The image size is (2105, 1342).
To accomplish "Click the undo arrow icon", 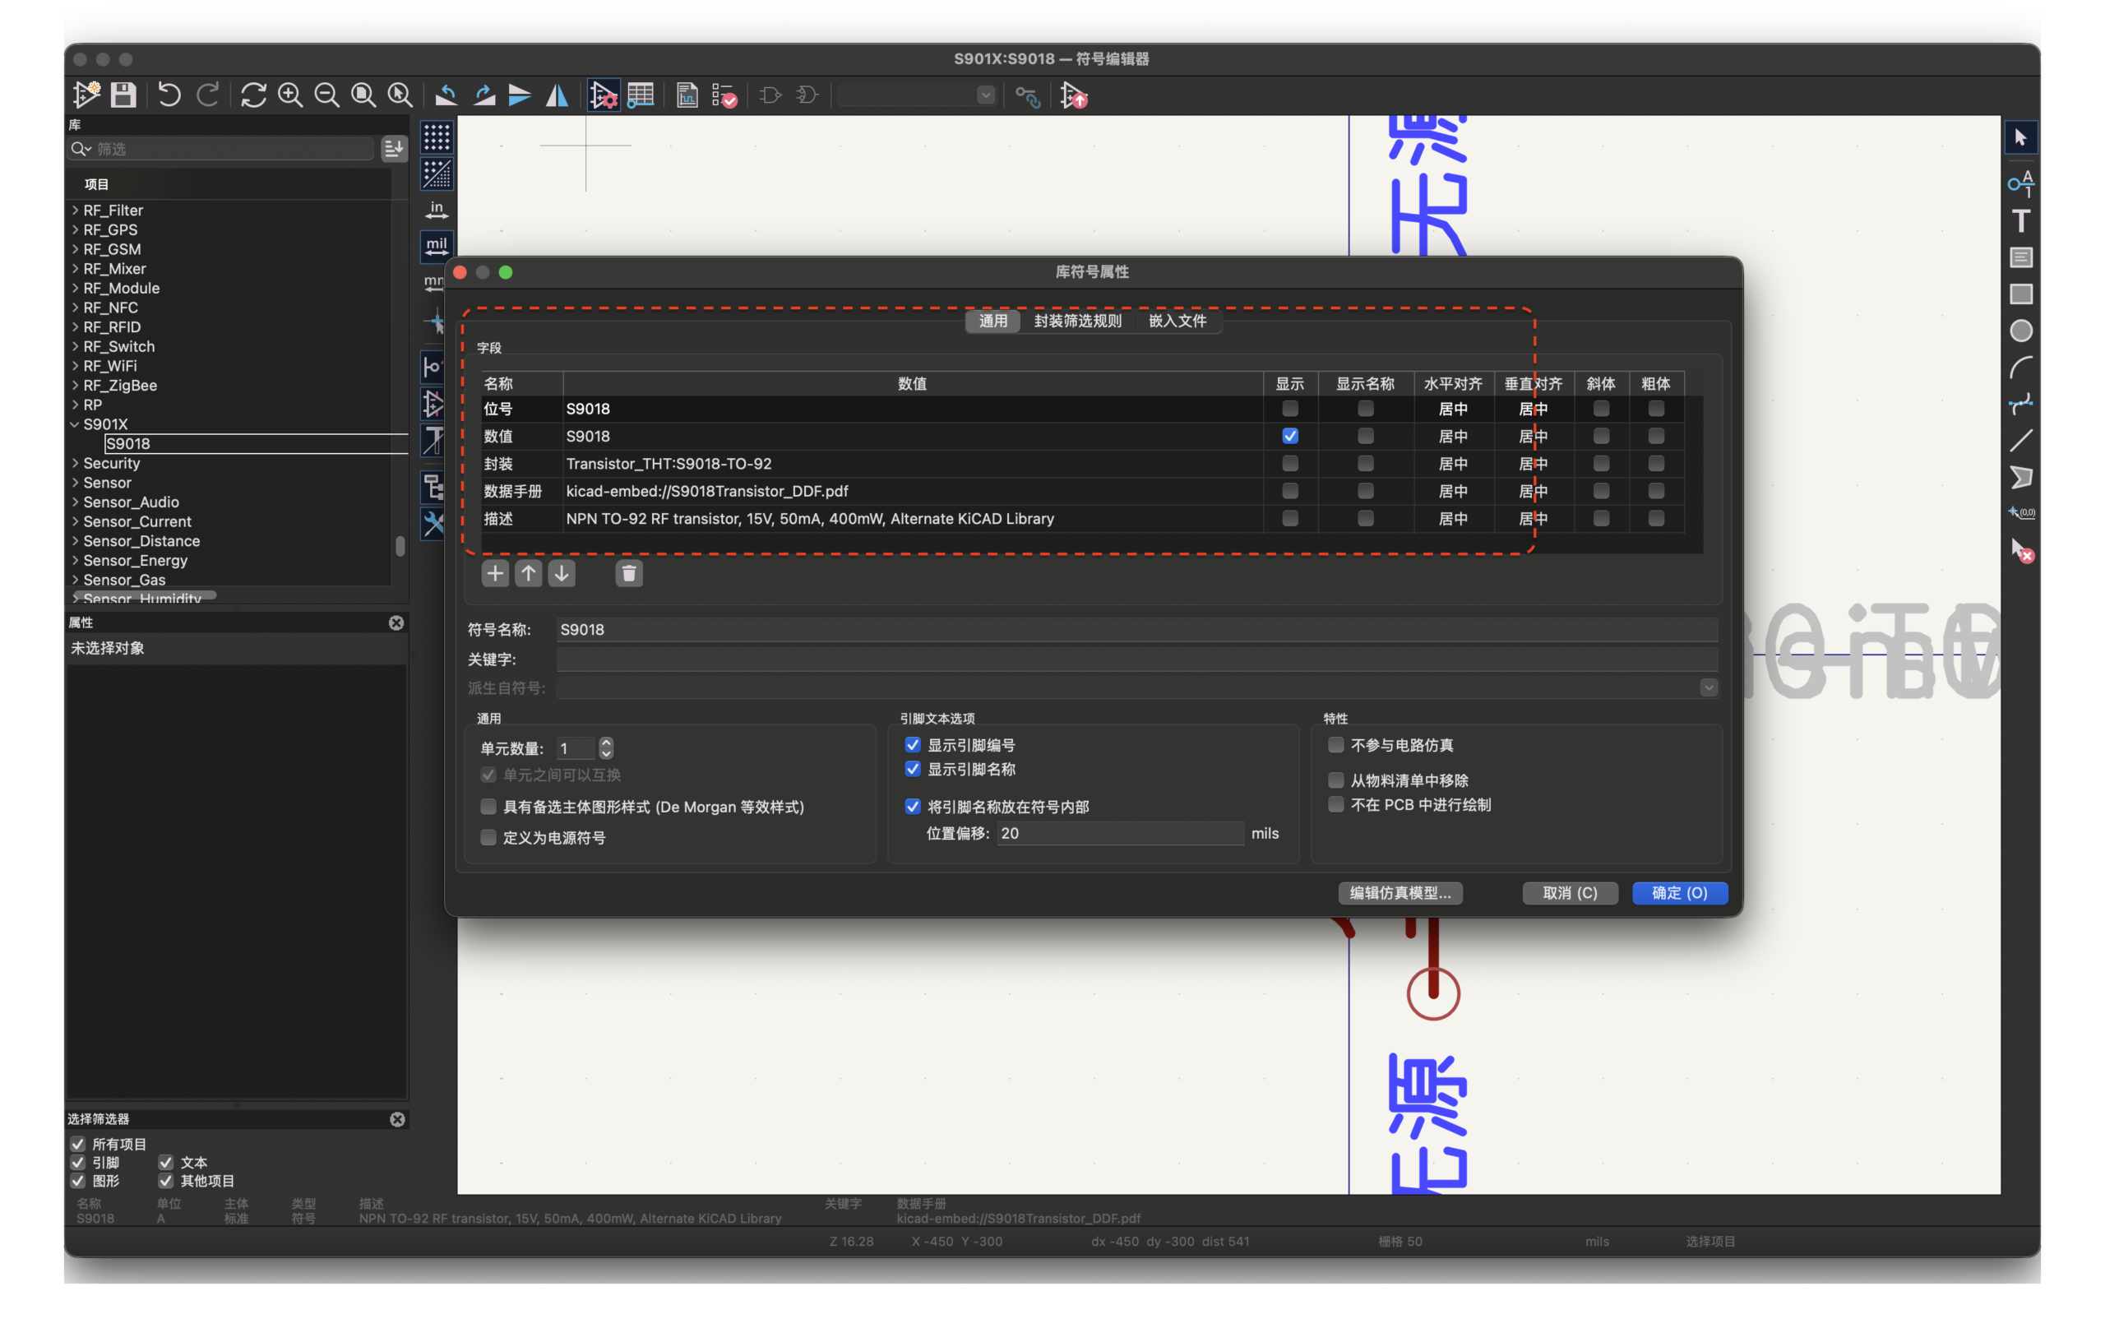I will (x=169, y=95).
